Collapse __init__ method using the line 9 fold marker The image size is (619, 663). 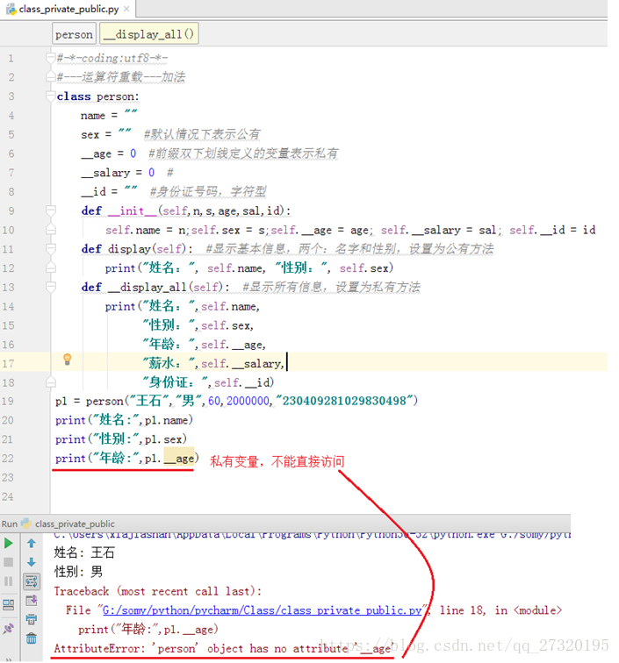50,210
